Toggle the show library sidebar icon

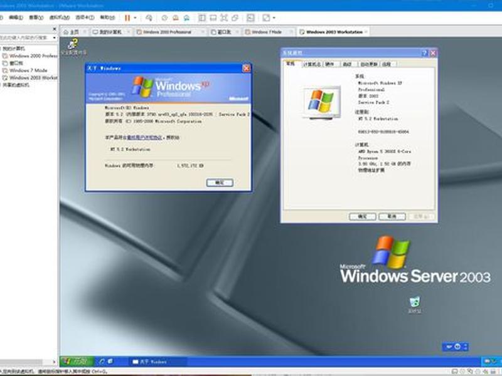click(202, 18)
